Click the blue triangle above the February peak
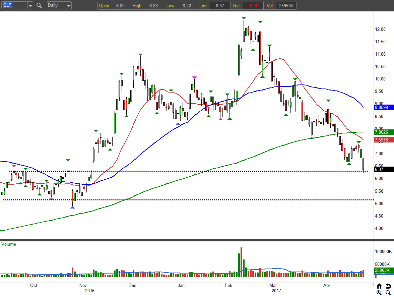 [244, 18]
